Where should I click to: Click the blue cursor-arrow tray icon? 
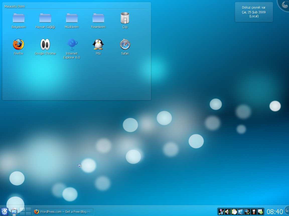[x=241, y=212]
